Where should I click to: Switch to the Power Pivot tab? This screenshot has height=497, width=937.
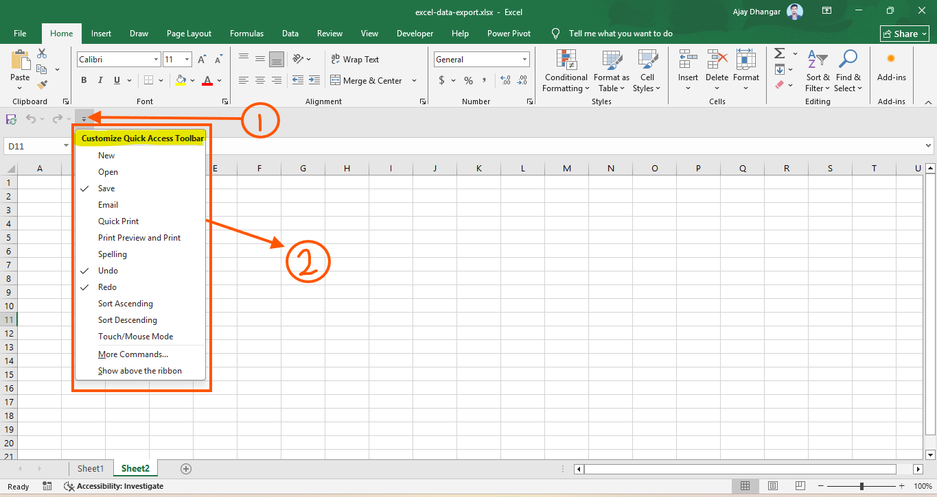point(509,34)
